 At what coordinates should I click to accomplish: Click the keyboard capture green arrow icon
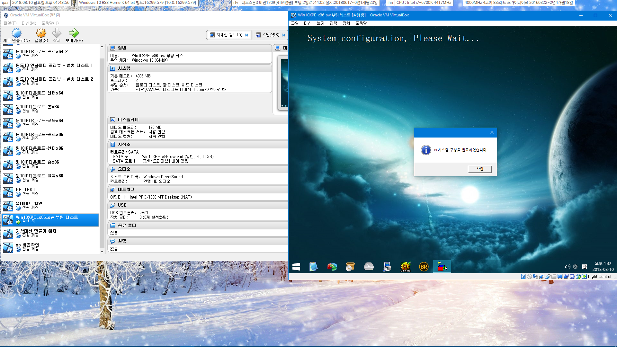point(585,276)
